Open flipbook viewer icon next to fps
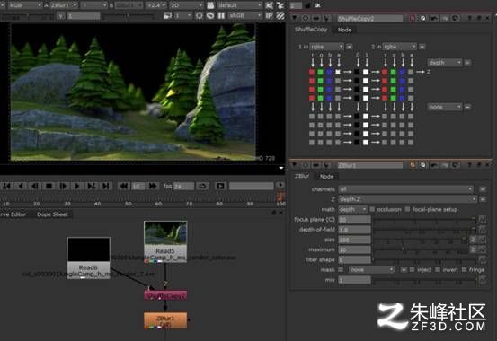 [220, 186]
